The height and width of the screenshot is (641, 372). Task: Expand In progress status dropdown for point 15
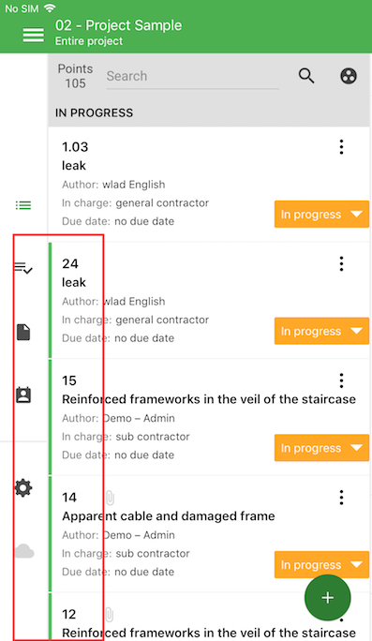[x=321, y=448]
